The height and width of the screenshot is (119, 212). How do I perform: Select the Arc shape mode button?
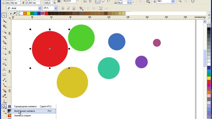pos(109,1)
